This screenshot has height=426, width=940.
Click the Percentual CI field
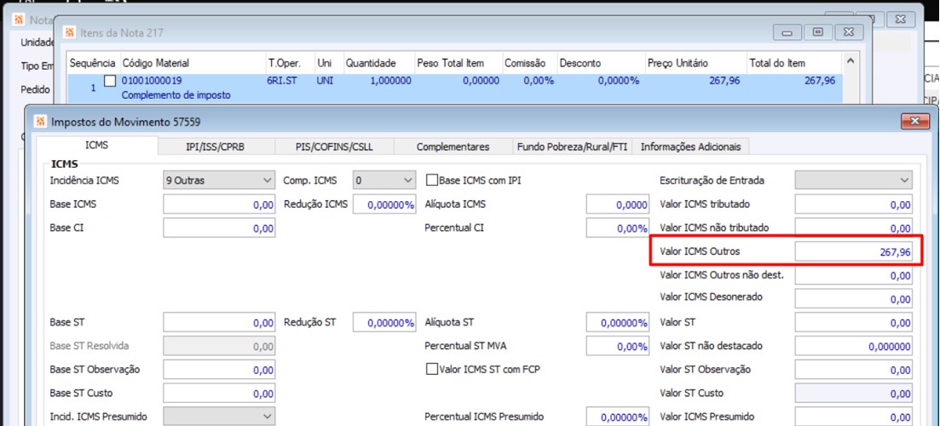618,228
